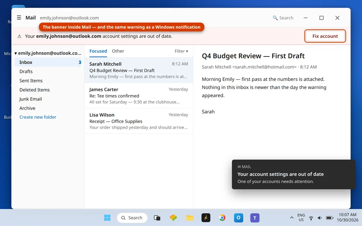The width and height of the screenshot is (362, 226).
Task: Click the Search magnifier in Mail title bar
Action: tap(275, 18)
